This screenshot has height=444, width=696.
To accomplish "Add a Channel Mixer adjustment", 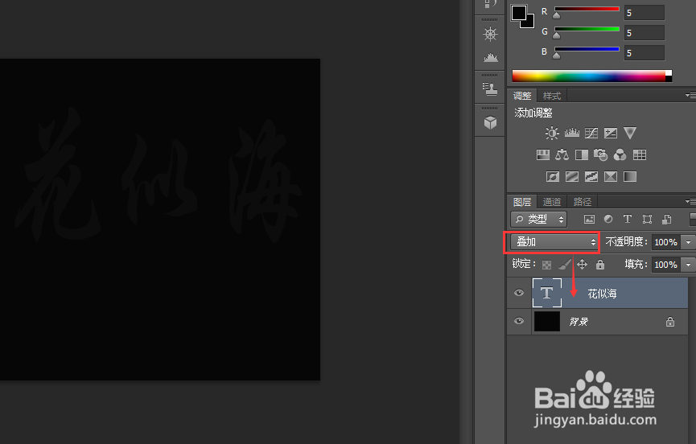I will click(620, 154).
